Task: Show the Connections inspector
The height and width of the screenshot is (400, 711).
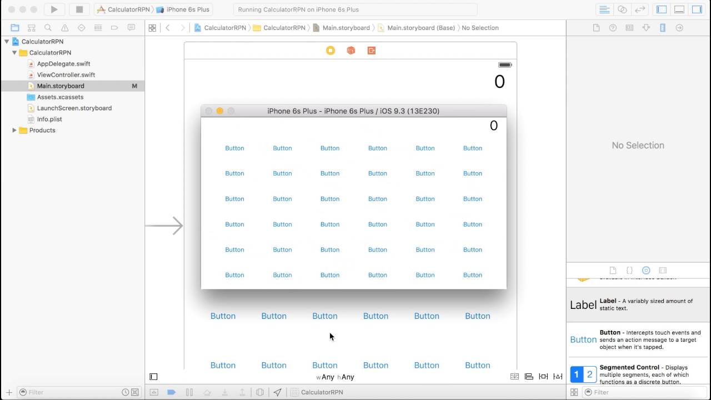Action: pyautogui.click(x=679, y=28)
